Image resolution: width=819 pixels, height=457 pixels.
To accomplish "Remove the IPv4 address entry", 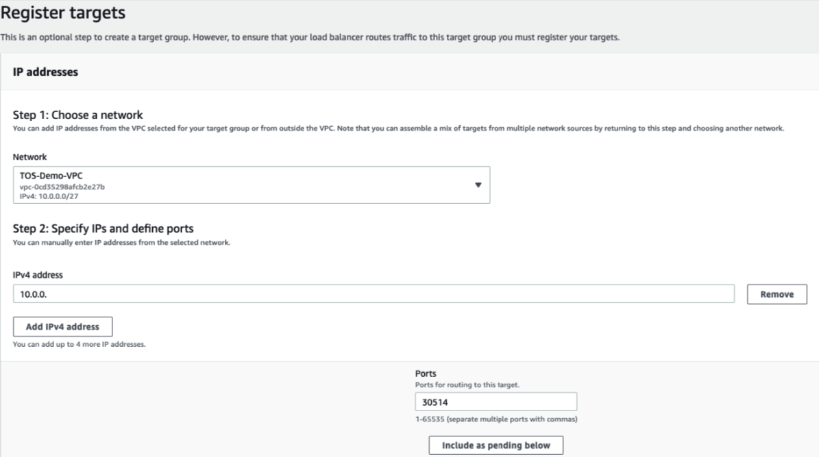I will click(777, 294).
